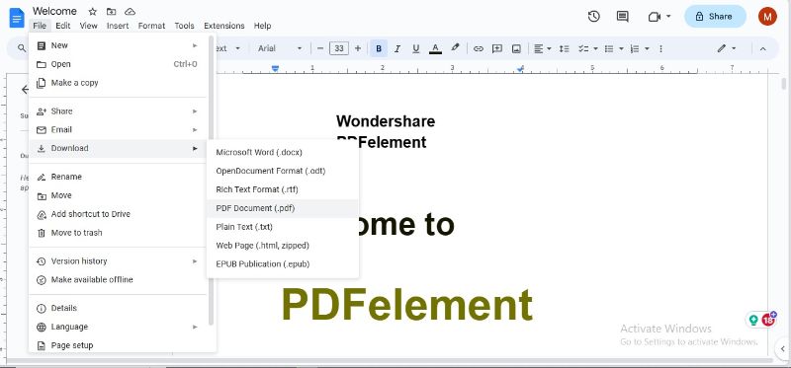This screenshot has height=368, width=791.
Task: Star the Welcome document
Action: 92,11
